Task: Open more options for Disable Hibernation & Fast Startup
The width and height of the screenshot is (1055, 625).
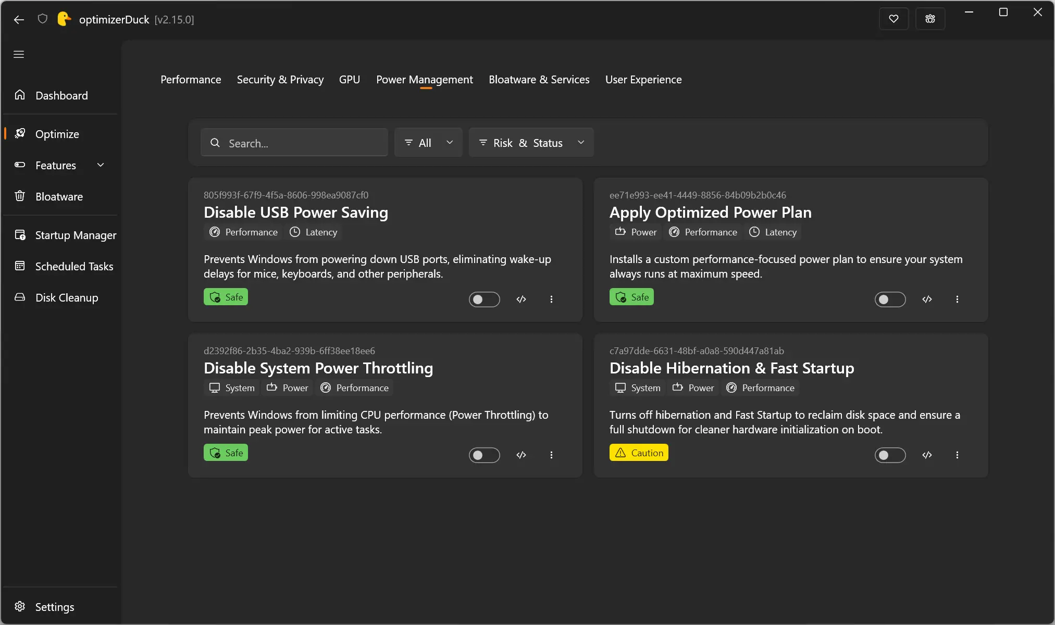Action: 957,455
